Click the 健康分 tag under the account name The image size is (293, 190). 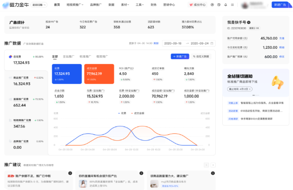click(254, 28)
